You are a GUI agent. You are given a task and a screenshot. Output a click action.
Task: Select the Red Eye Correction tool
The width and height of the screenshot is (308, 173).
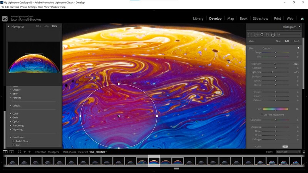[262, 35]
